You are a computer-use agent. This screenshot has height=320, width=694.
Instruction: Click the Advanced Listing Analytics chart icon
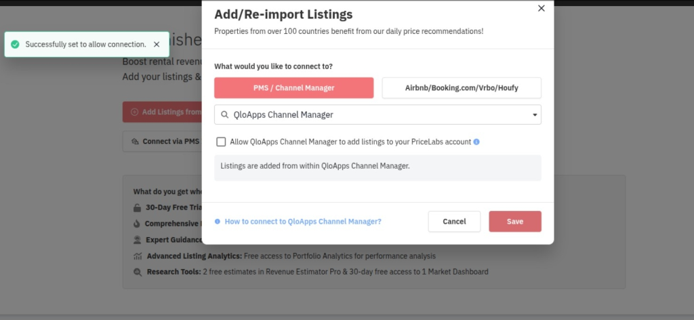pos(138,256)
